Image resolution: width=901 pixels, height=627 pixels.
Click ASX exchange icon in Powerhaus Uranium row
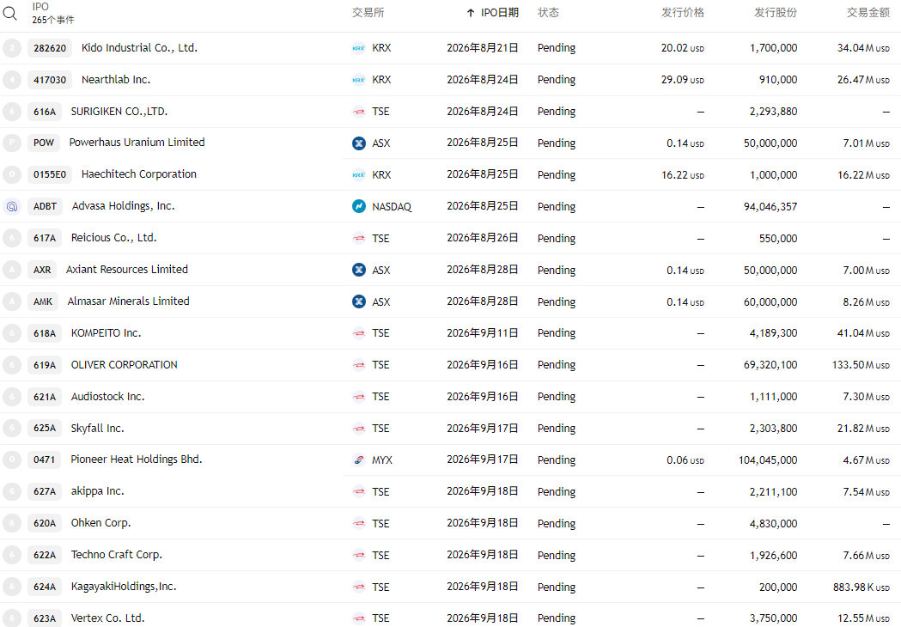pos(358,143)
